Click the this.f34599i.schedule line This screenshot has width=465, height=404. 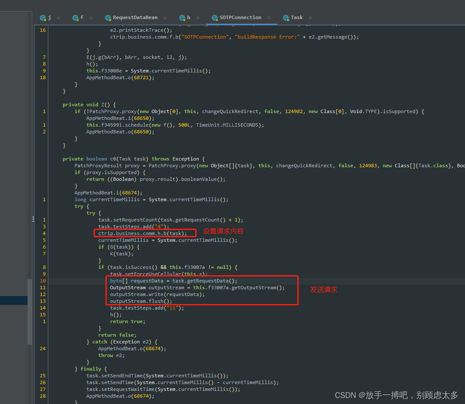[x=175, y=125]
